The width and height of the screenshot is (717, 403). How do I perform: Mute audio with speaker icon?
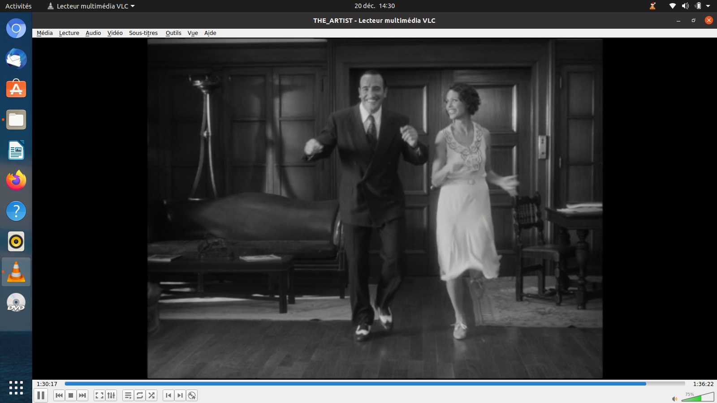674,399
